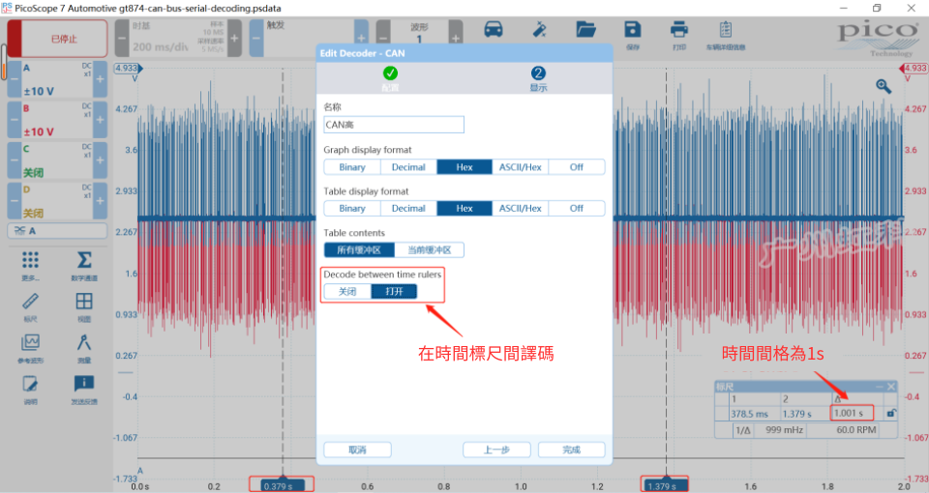Screen dimensions: 929x493
Task: Increase channel B range with plus
Action: click(100, 120)
